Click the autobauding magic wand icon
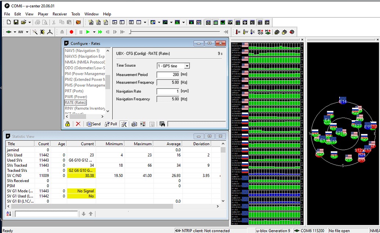380x233 pixels. coord(35,32)
